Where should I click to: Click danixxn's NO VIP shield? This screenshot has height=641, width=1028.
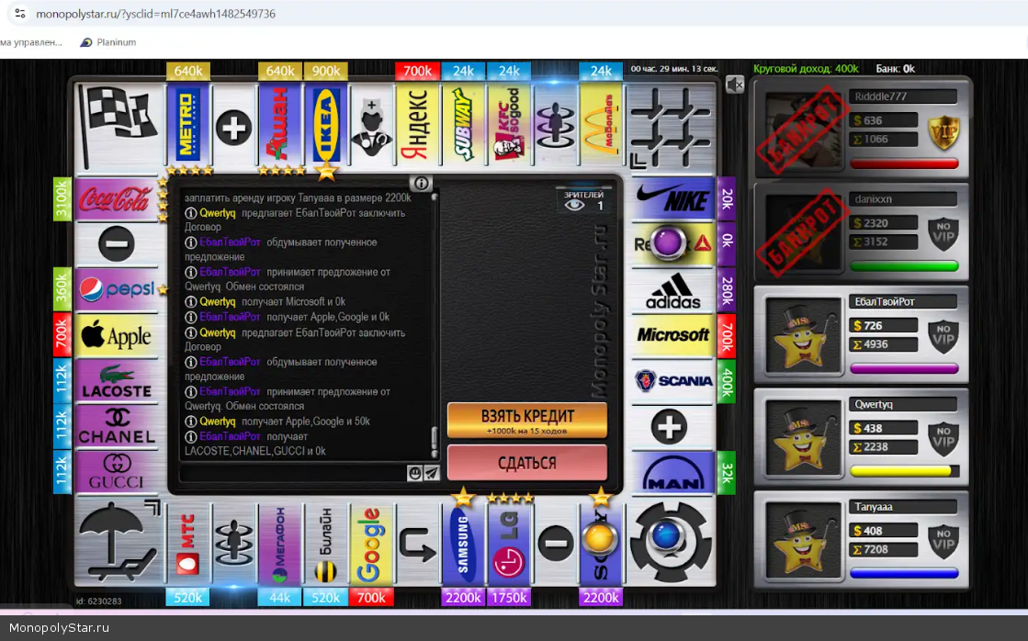coord(943,234)
